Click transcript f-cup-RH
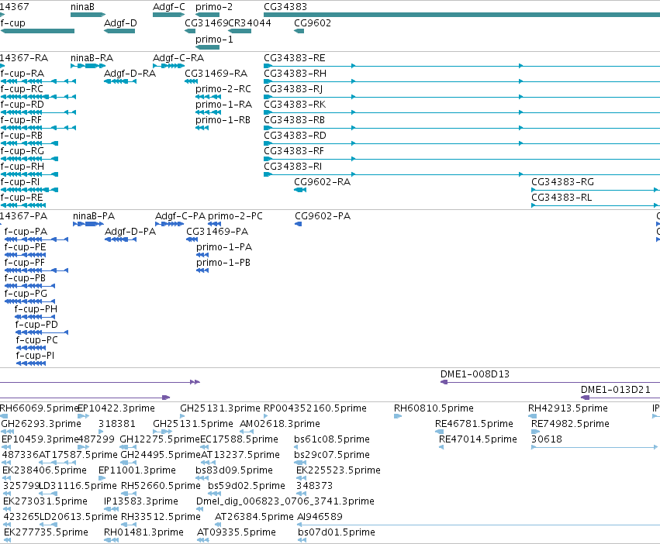Viewport: 660px width, 544px height. pyautogui.click(x=22, y=166)
